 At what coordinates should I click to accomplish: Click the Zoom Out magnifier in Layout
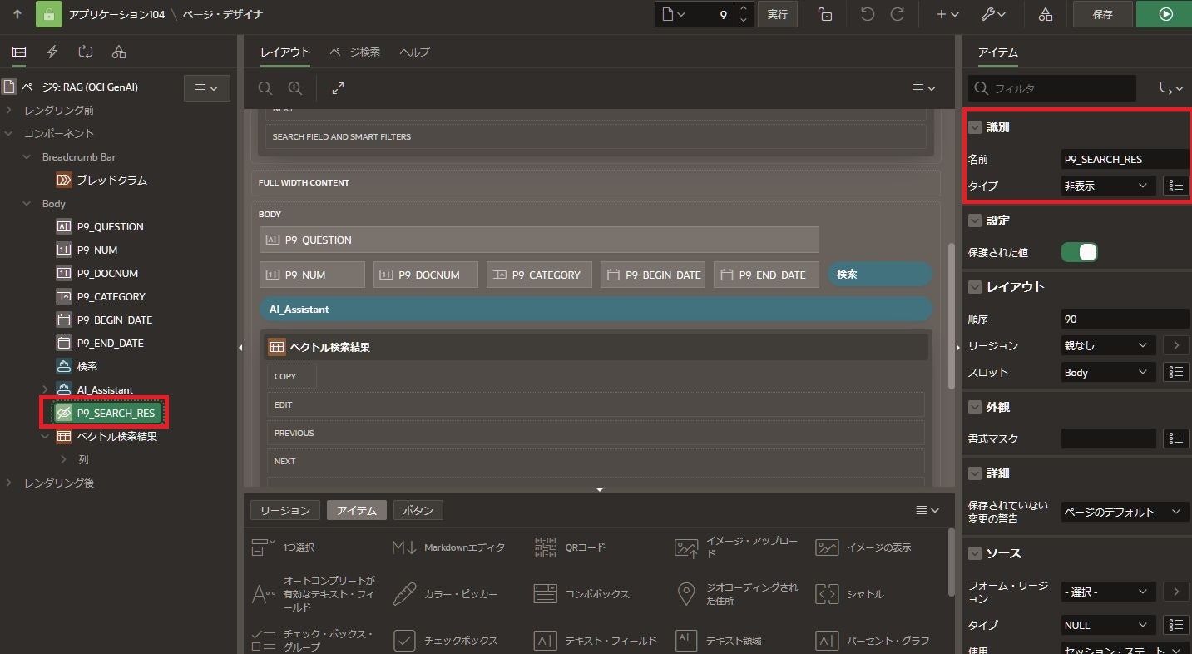tap(265, 88)
